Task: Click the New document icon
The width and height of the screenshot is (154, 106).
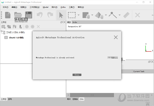Action: (x=8, y=15)
